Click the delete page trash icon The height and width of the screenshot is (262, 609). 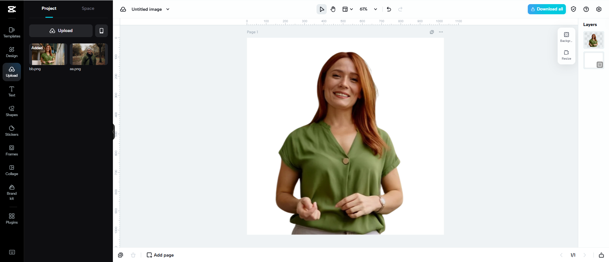pyautogui.click(x=133, y=255)
